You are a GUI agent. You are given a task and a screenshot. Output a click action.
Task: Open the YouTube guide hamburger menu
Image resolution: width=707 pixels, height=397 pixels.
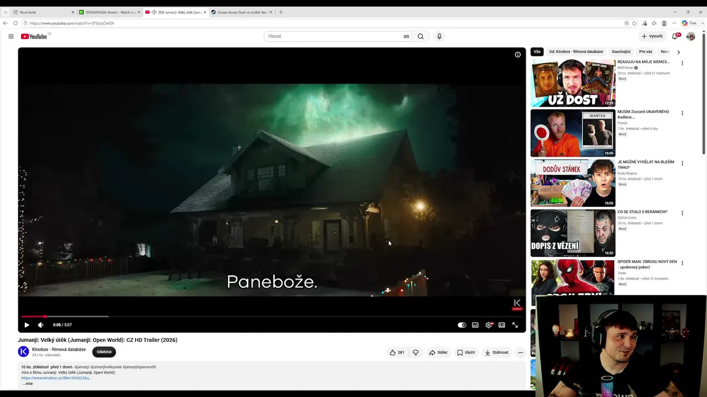11,36
